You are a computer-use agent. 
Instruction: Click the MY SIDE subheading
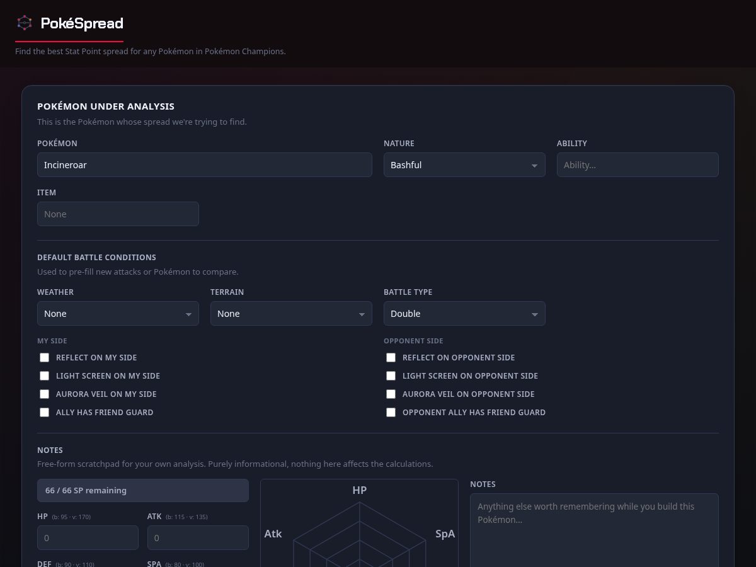[x=52, y=341]
